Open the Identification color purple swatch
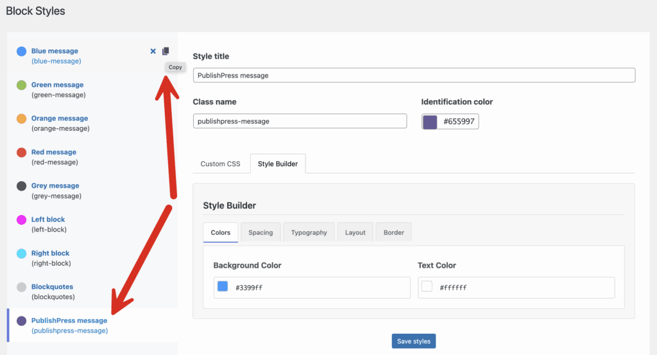The height and width of the screenshot is (355, 657). [x=430, y=121]
